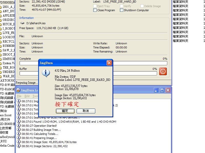Select the APPLESE folder in Explorer tree
The width and height of the screenshot is (205, 153).
pos(9,16)
